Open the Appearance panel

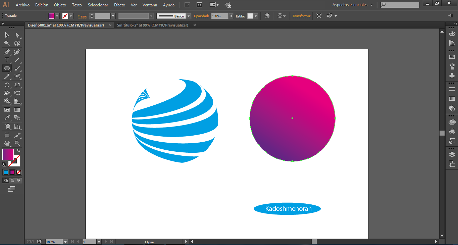pos(452,132)
